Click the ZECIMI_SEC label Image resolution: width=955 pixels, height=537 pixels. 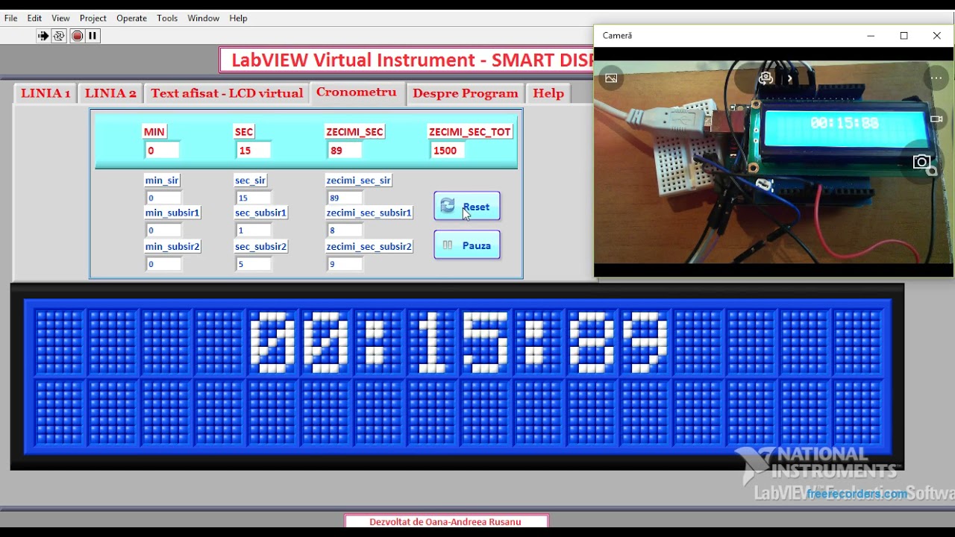coord(354,132)
